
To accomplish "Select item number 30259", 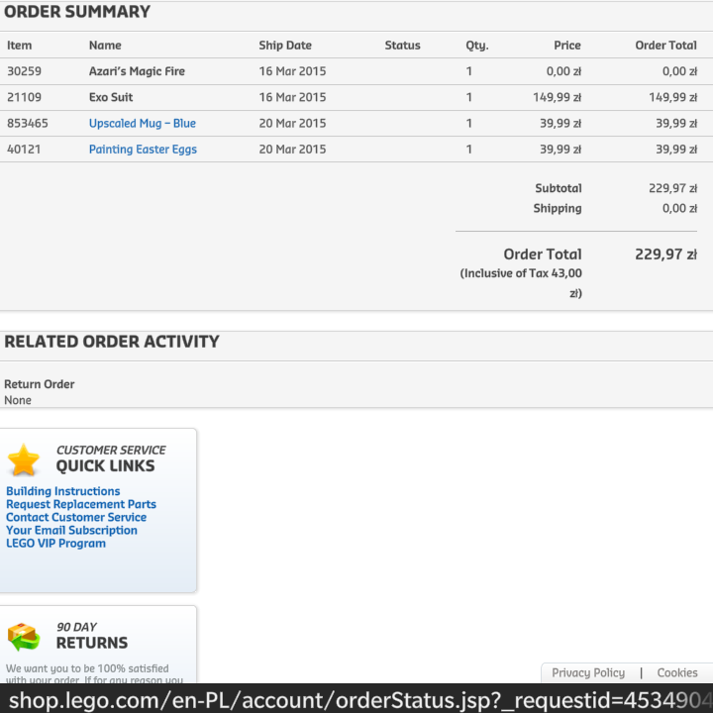I will tap(24, 71).
